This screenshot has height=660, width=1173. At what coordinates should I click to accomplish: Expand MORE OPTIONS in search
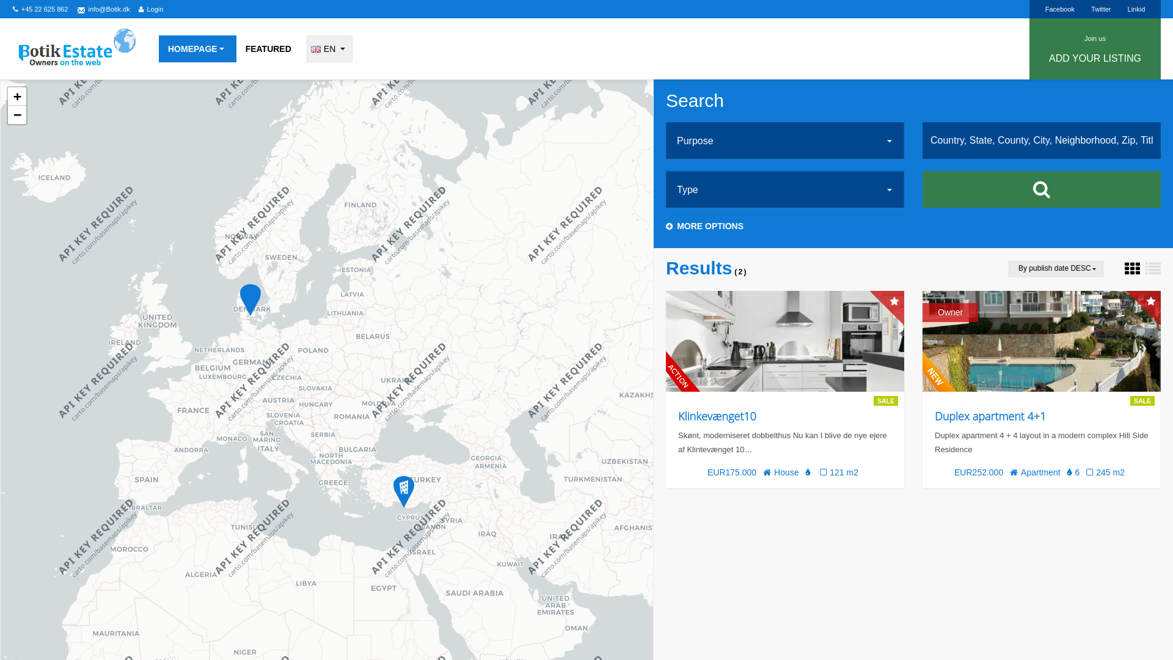705,226
